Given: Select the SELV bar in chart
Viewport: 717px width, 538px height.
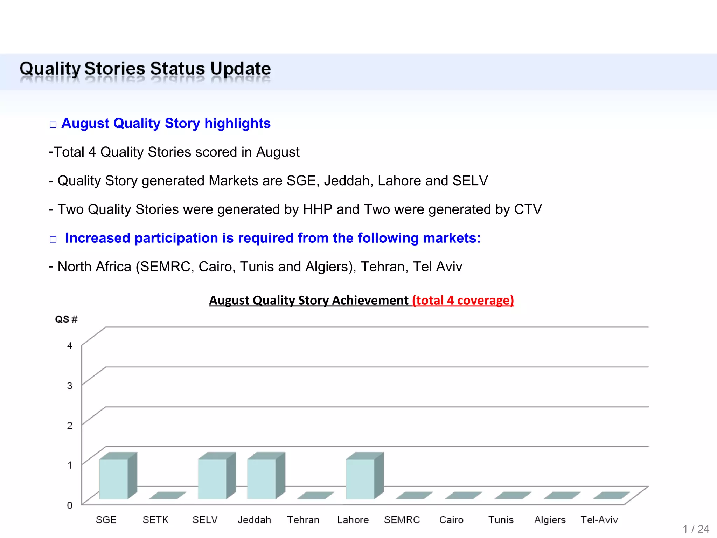Looking at the screenshot, I should 212,479.
